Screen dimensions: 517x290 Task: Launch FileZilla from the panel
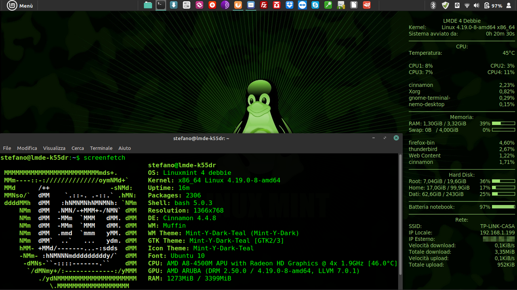(264, 5)
